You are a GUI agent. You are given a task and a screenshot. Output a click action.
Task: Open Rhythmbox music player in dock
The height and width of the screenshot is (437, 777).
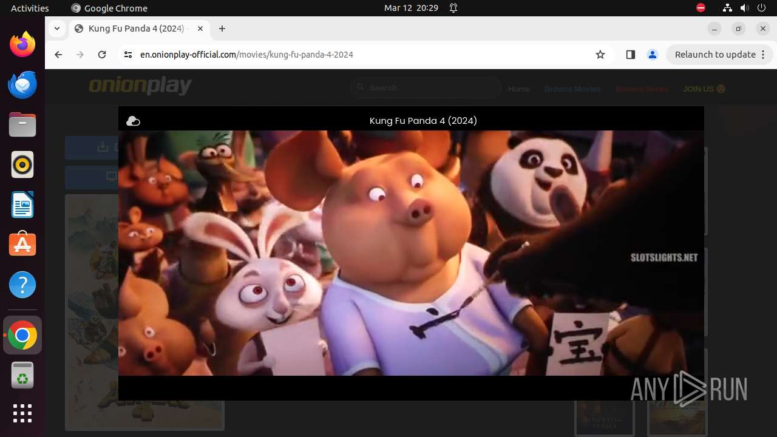coord(22,164)
